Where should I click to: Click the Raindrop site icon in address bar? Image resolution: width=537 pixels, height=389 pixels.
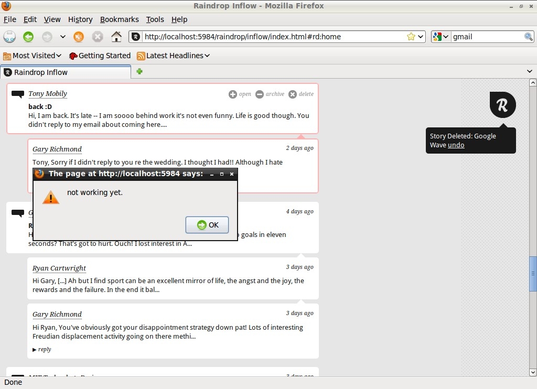(136, 37)
